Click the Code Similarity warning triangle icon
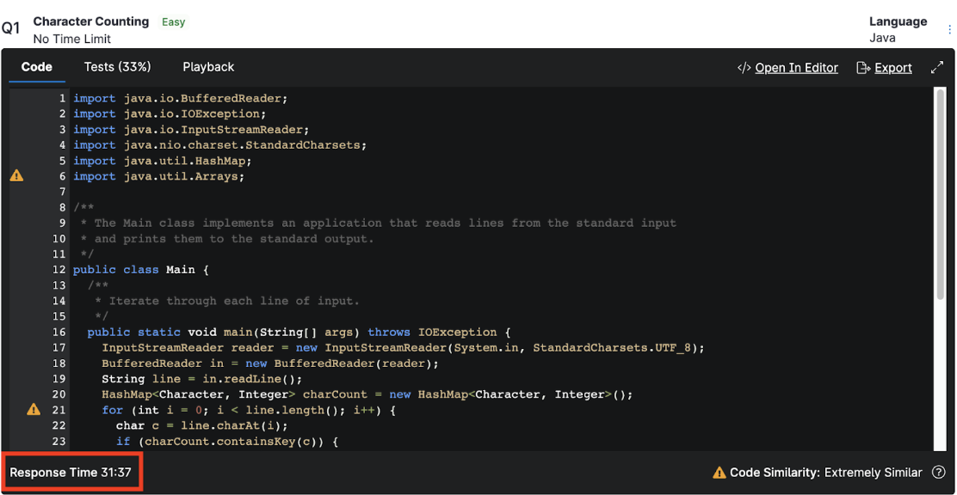Screen dimensions: 957x495 pos(719,473)
